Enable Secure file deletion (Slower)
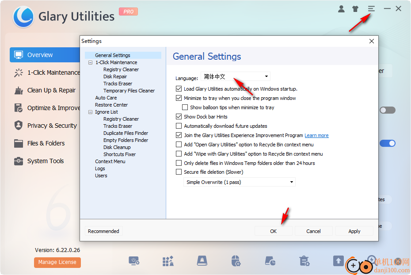 (179, 172)
